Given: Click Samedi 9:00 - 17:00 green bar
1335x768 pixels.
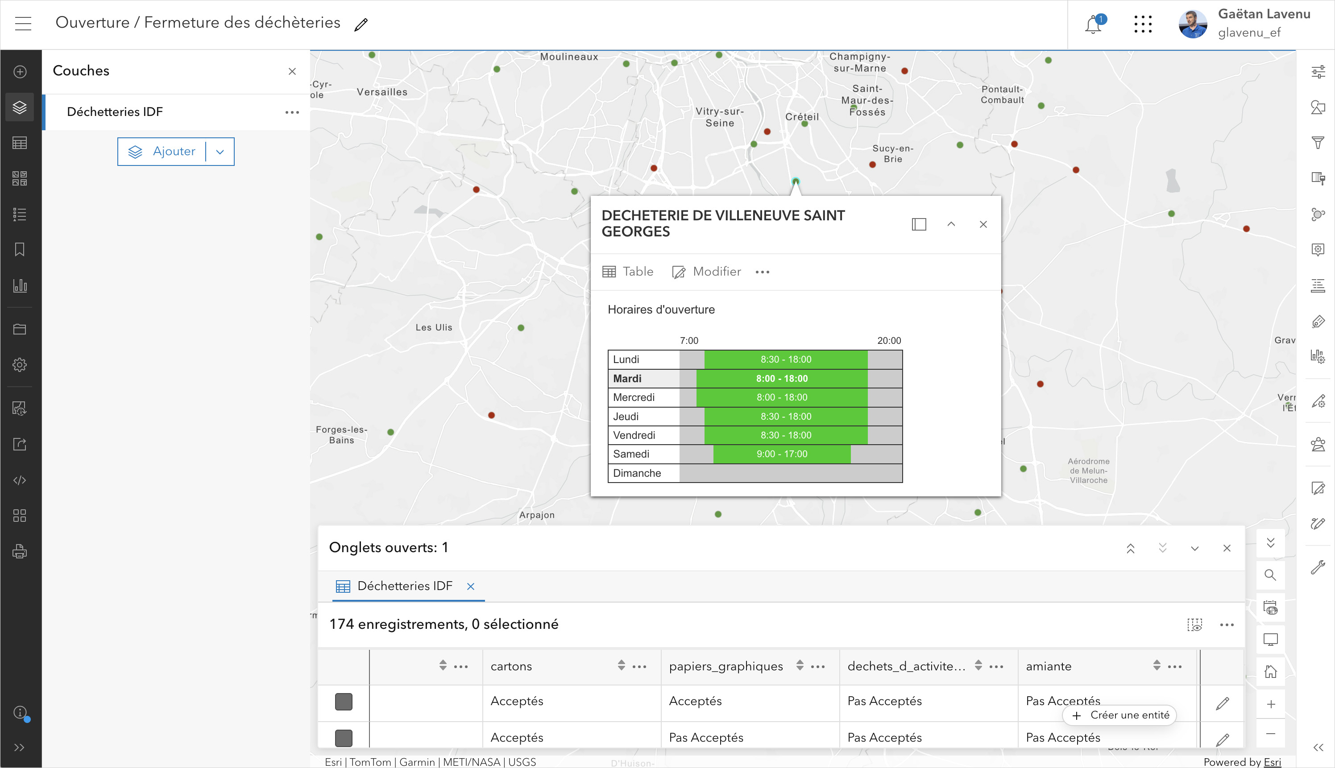Looking at the screenshot, I should click(x=782, y=454).
